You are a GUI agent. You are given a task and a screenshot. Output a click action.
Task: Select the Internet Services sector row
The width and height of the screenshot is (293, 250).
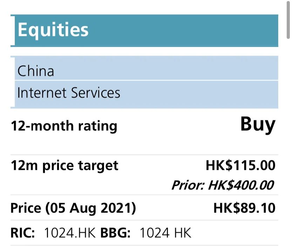[x=146, y=94]
